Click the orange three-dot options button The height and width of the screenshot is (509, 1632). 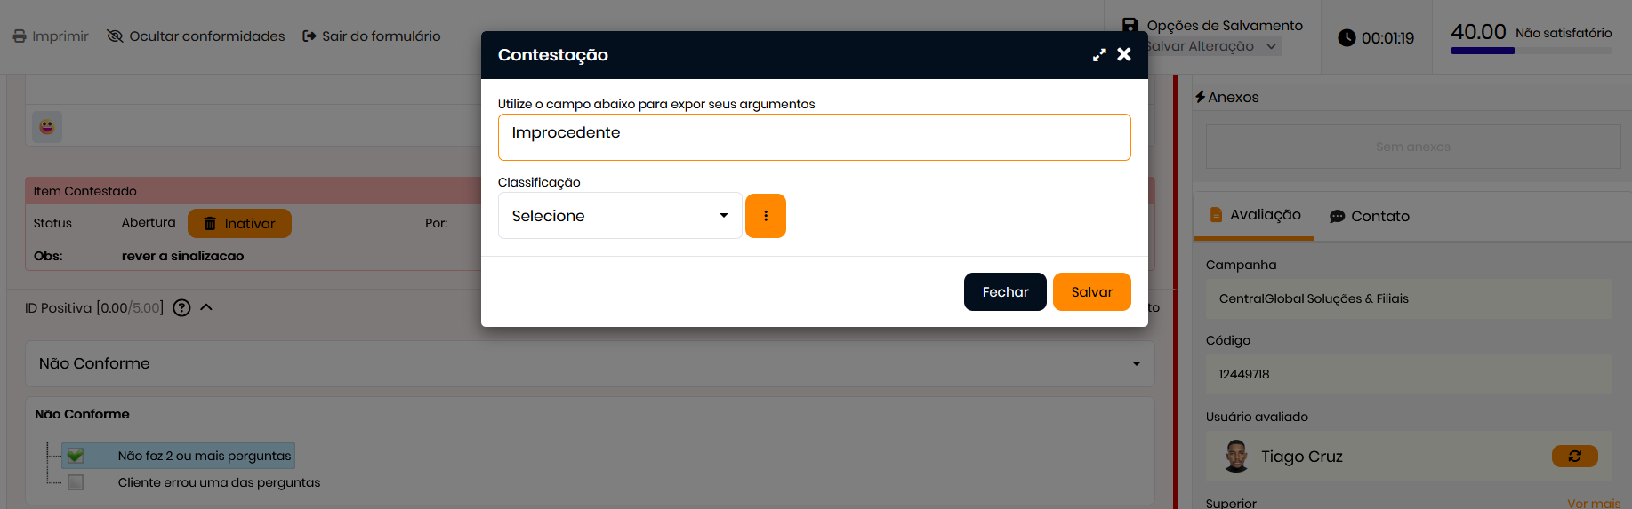(765, 216)
